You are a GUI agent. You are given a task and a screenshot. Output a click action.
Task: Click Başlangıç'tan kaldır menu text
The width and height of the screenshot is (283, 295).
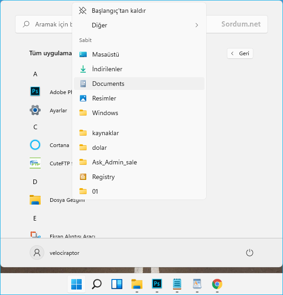click(119, 11)
